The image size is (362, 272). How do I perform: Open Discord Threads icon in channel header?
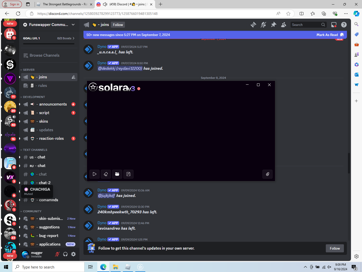click(x=253, y=25)
